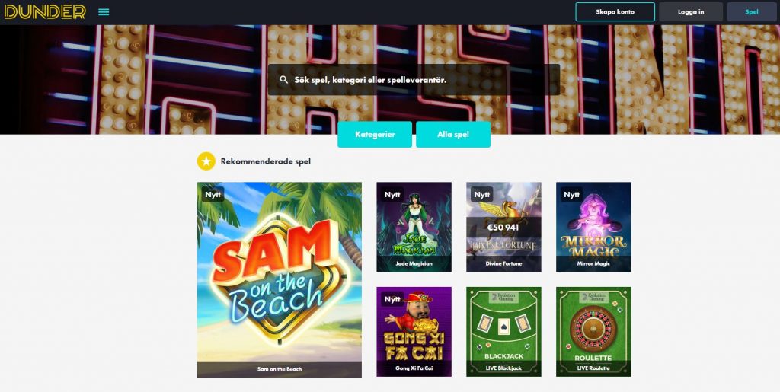This screenshot has width=780, height=392.
Task: Open the Gong Xi Fa Cai game
Action: pos(414,331)
